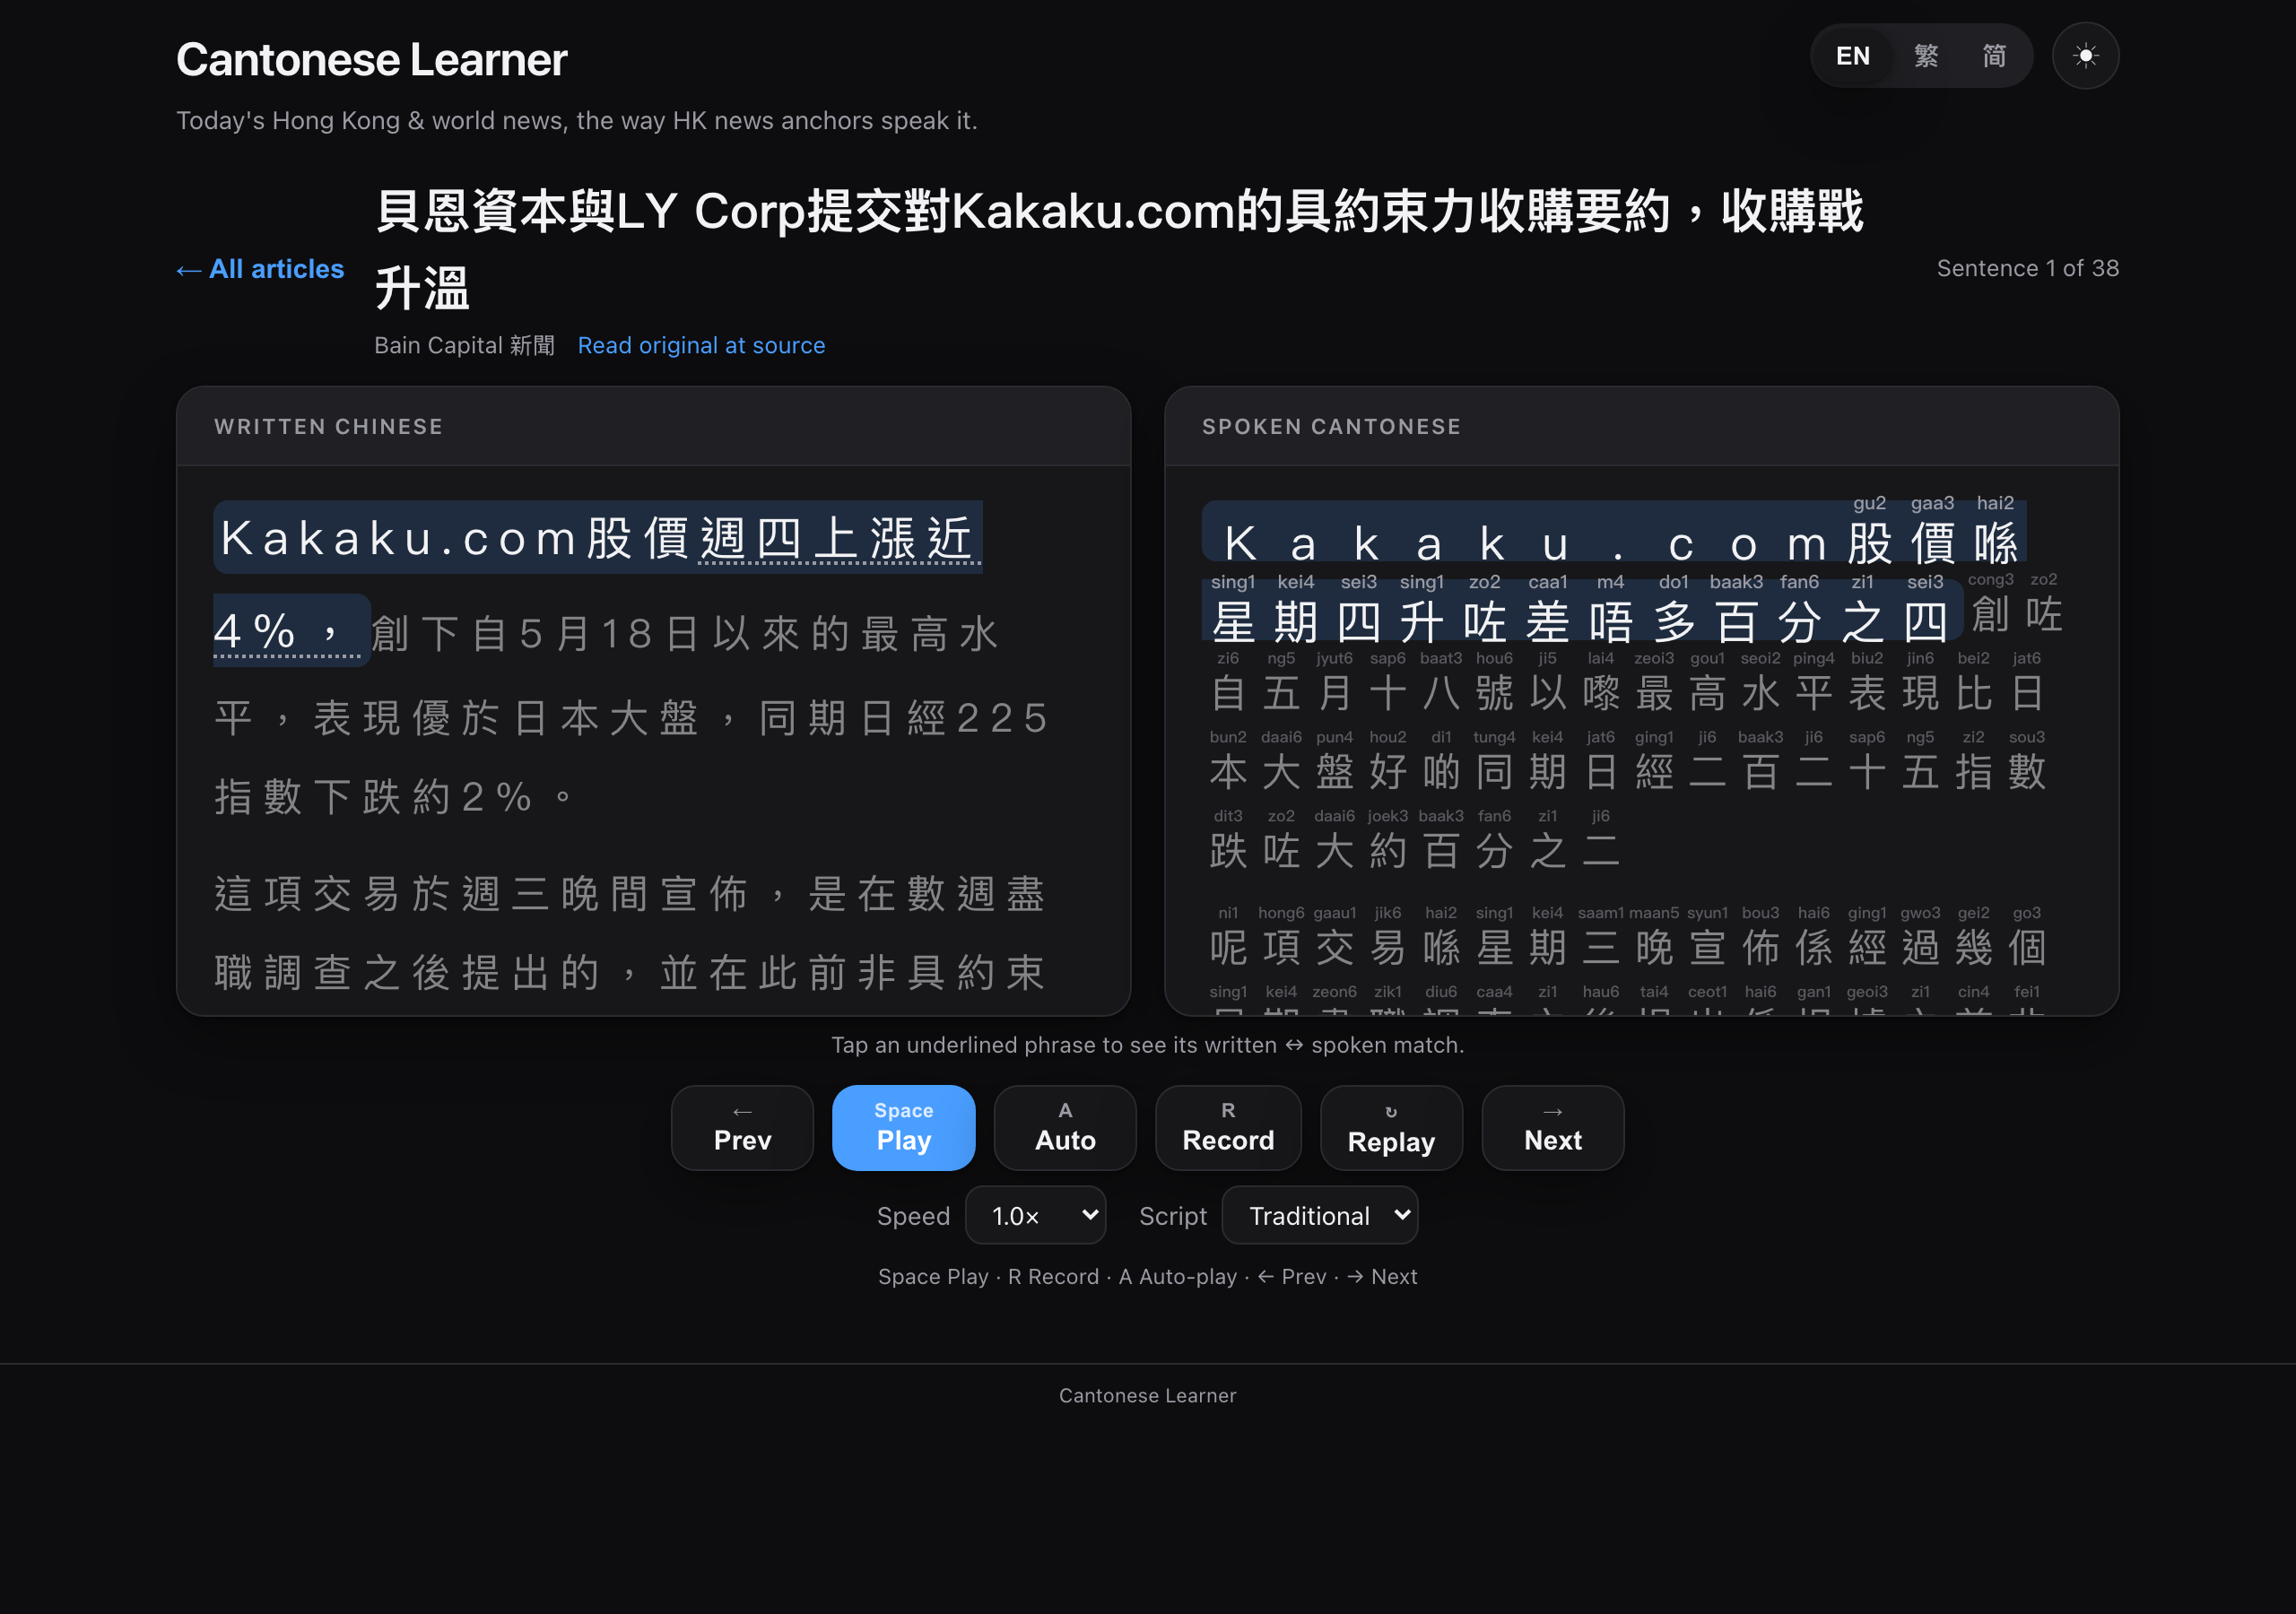Open the Script Traditional dropdown
2296x1614 pixels.
[x=1319, y=1215]
